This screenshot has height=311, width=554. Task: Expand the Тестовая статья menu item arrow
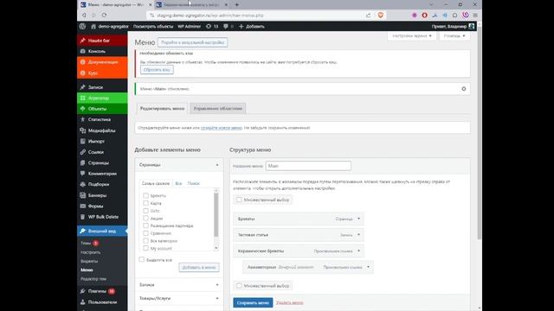tap(358, 234)
